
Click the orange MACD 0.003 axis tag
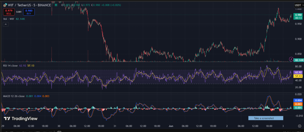point(298,104)
